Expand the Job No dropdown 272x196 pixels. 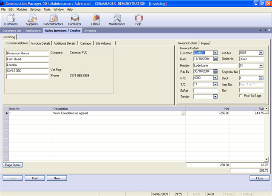[261, 53]
